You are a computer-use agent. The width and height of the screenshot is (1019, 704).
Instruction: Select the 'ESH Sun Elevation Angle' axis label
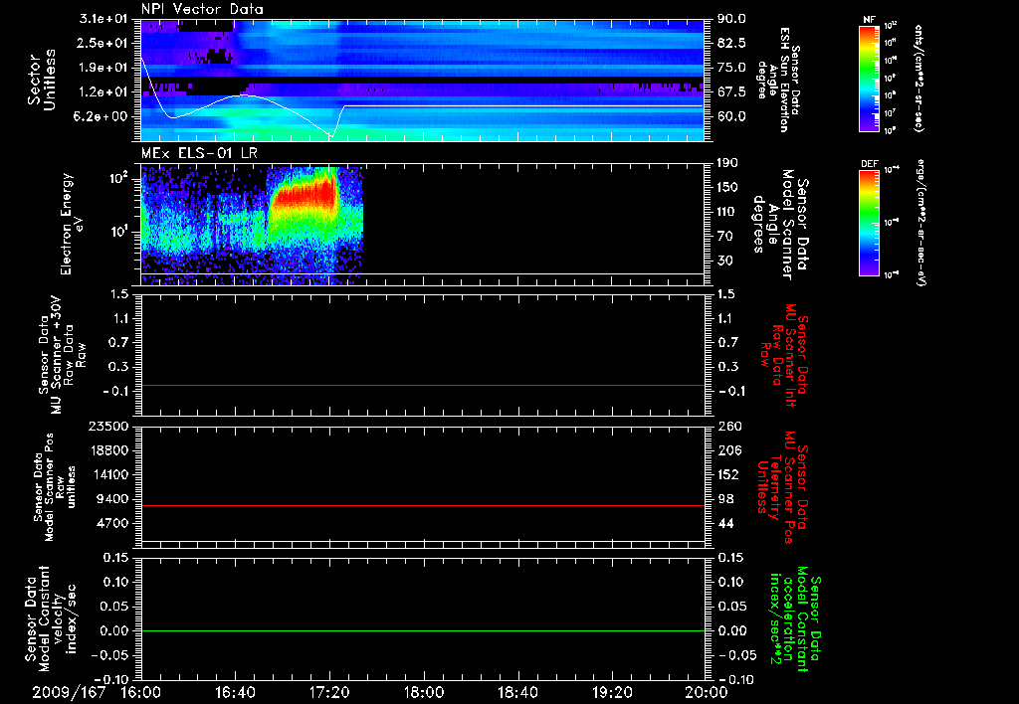(778, 80)
